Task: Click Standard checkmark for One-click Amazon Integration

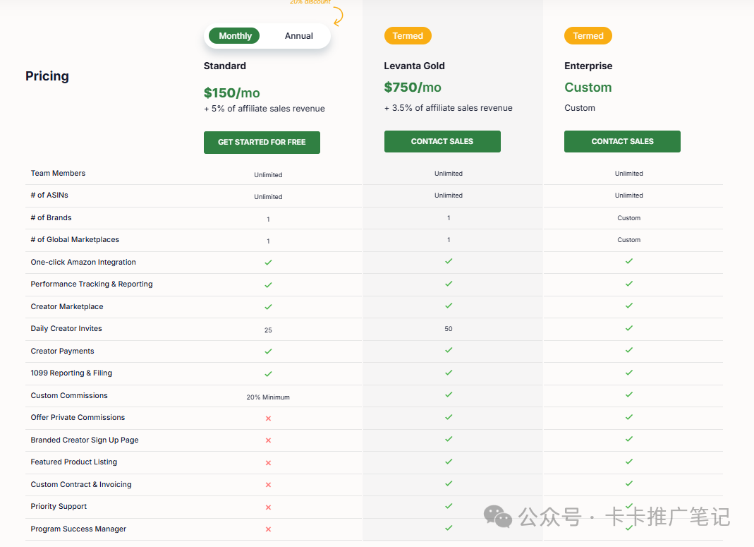Action: [x=268, y=263]
